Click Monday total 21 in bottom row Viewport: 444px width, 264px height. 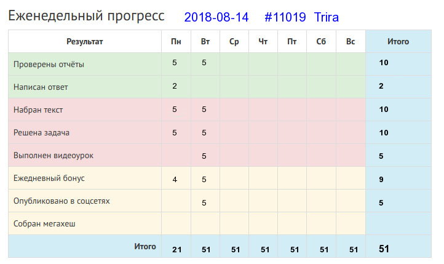(x=176, y=250)
